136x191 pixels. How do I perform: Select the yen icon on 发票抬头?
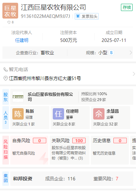[78, 16]
